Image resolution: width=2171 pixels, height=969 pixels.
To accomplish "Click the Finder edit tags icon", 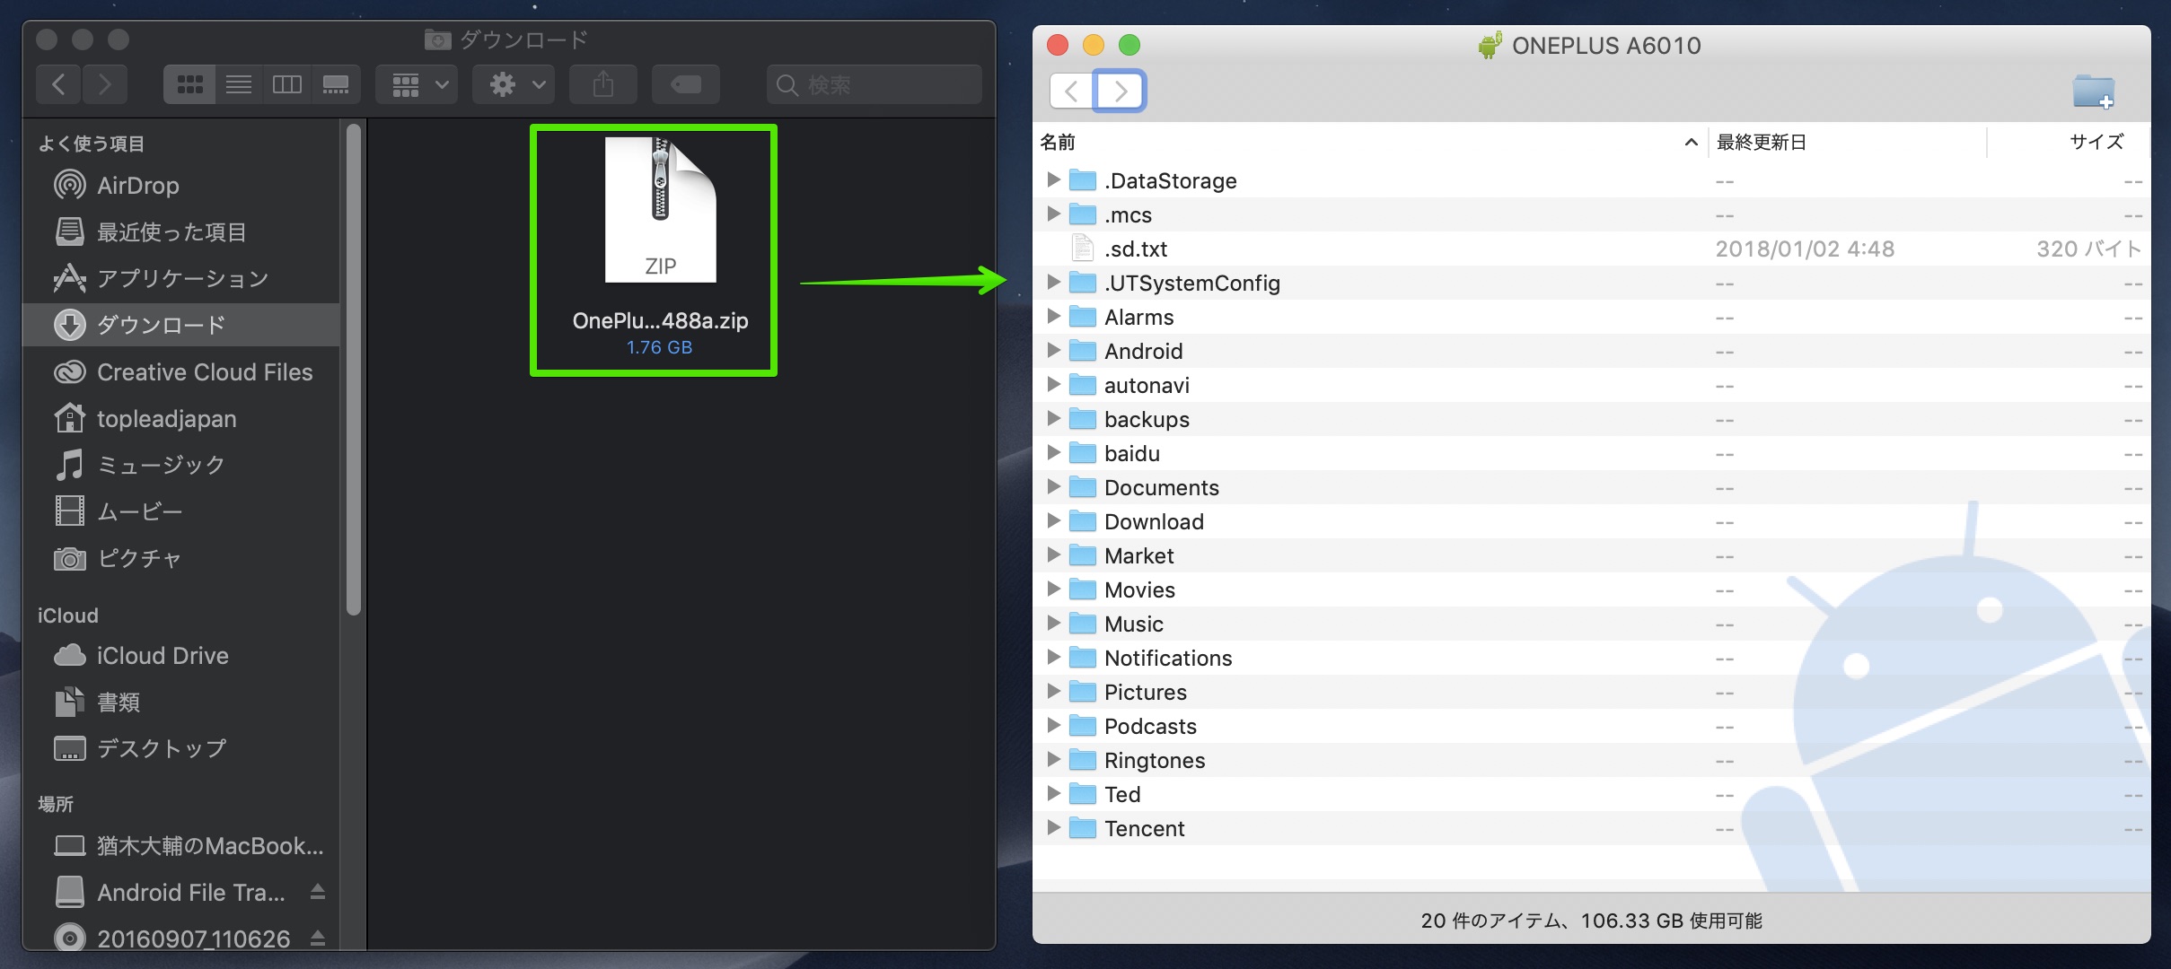I will 686,85.
